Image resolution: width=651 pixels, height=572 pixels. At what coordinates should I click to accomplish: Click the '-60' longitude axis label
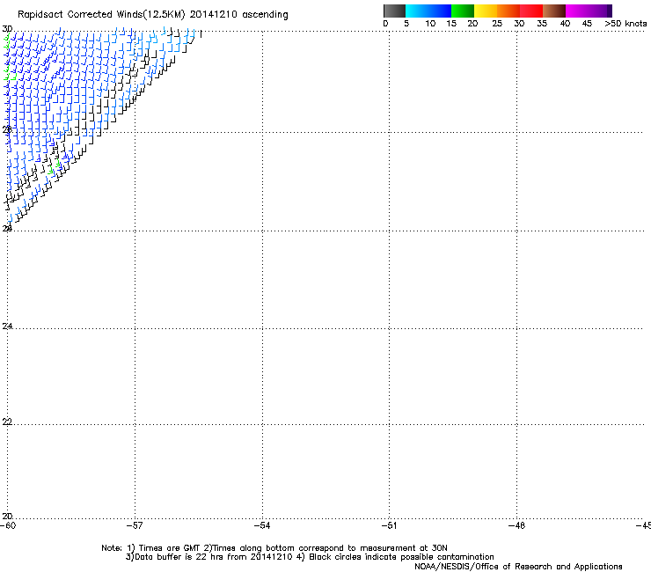click(x=8, y=525)
